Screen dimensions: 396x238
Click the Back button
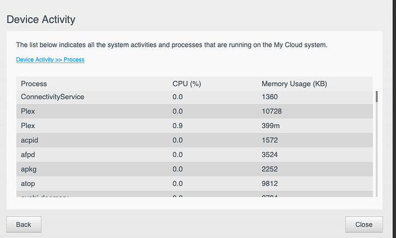[23, 224]
